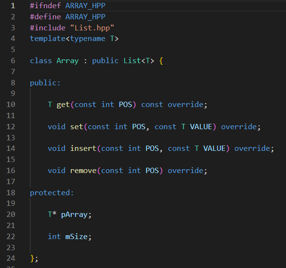Click the protected: access specifier label
286x268 pixels.
coord(52,193)
